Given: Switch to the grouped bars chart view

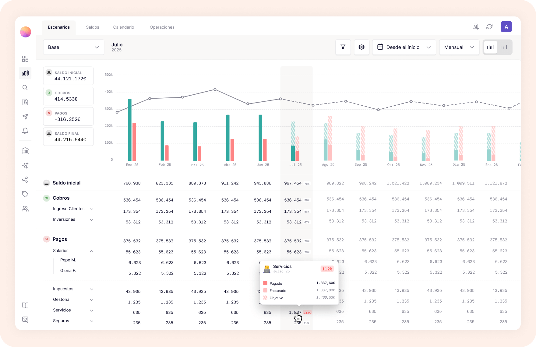Looking at the screenshot, I should pyautogui.click(x=504, y=47).
